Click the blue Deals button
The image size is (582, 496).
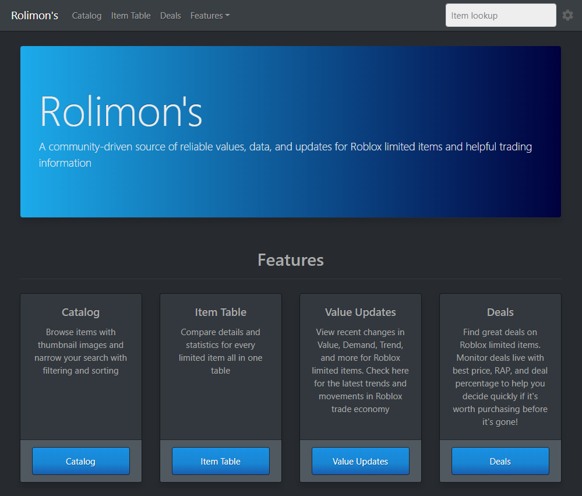pos(500,461)
